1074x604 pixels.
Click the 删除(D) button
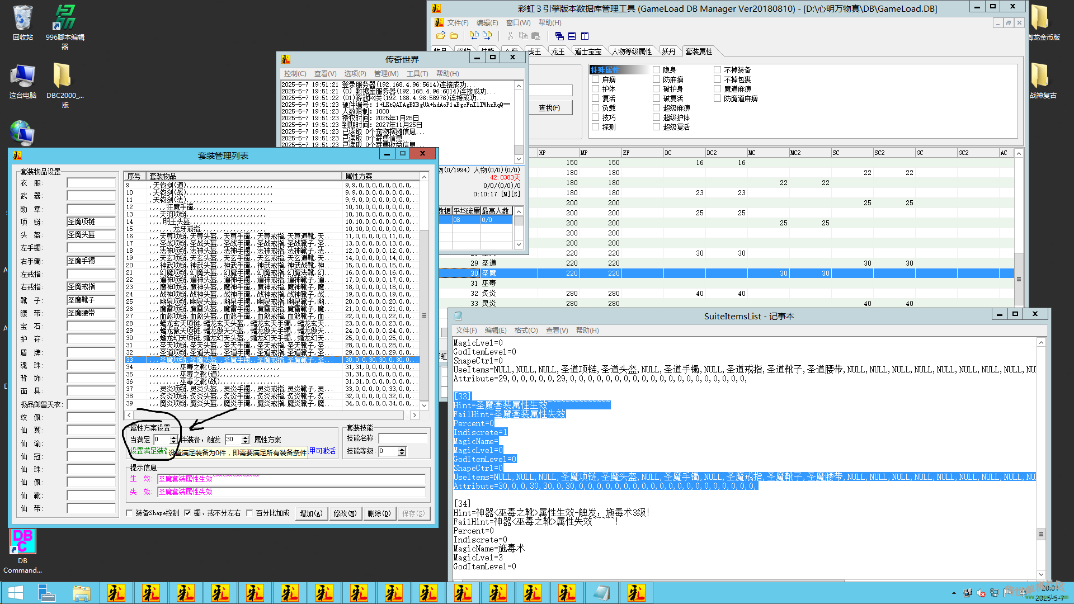379,513
